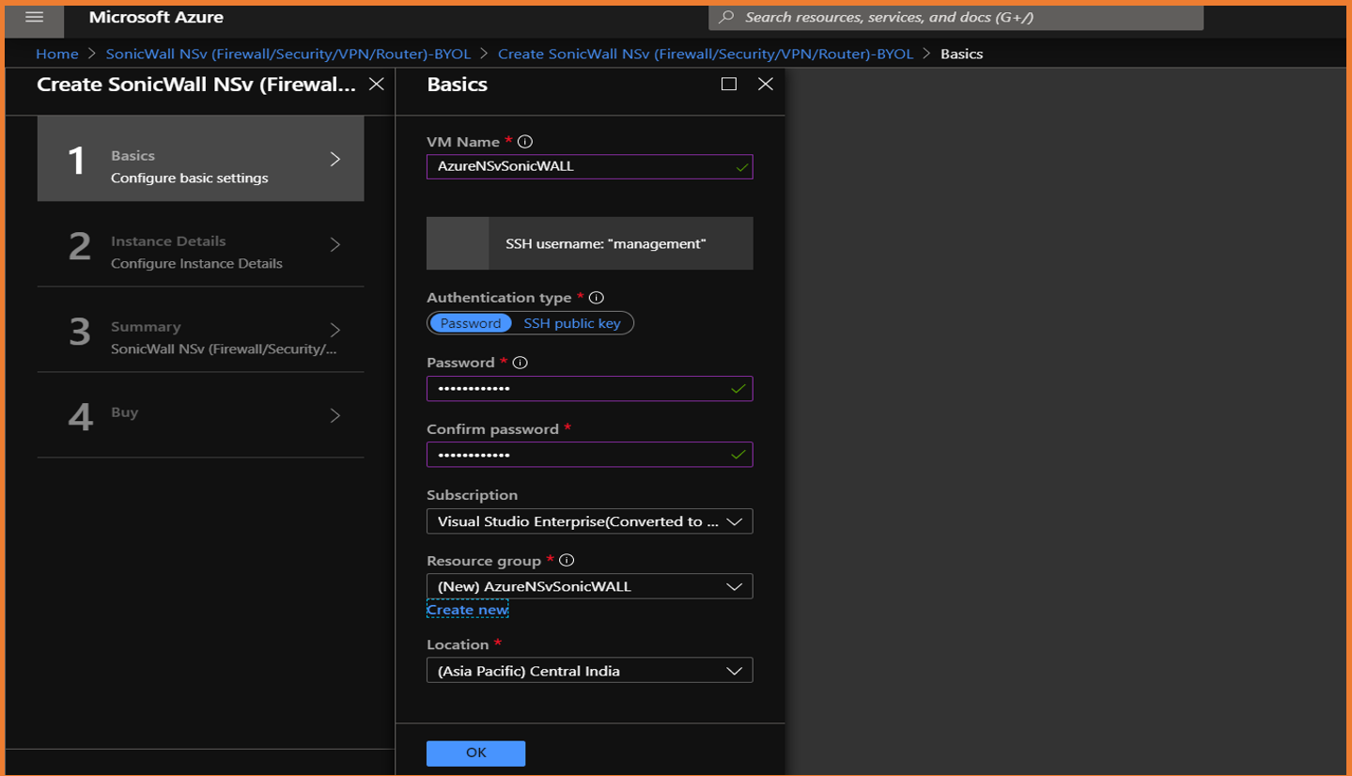This screenshot has height=776, width=1352.
Task: Open step 3 Summary
Action: pyautogui.click(x=200, y=330)
